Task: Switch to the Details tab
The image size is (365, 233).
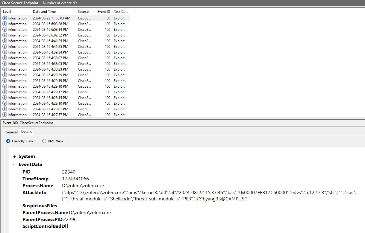Action: tap(27, 132)
